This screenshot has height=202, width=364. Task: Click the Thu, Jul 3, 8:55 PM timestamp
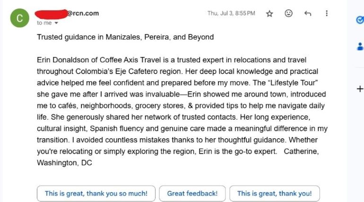click(x=231, y=14)
